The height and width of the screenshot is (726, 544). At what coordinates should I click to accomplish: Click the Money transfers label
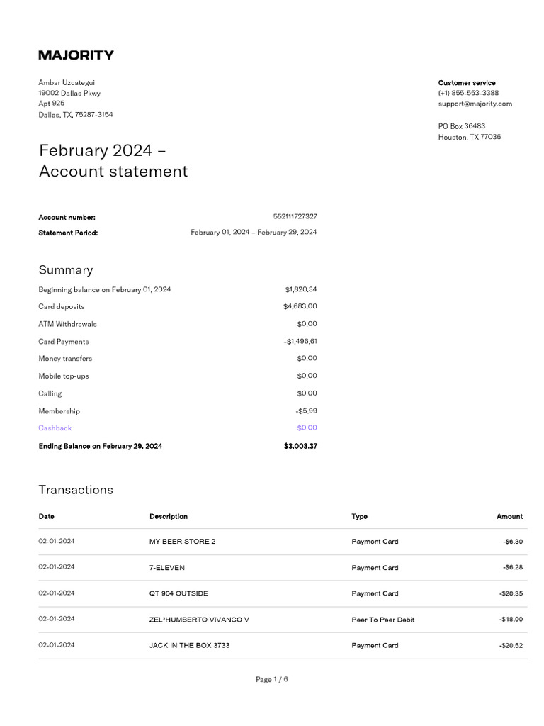pos(65,358)
